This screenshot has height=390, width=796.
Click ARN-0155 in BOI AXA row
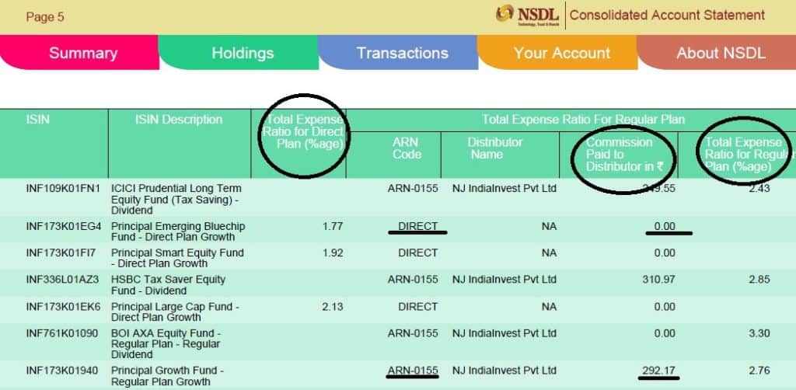coord(413,333)
